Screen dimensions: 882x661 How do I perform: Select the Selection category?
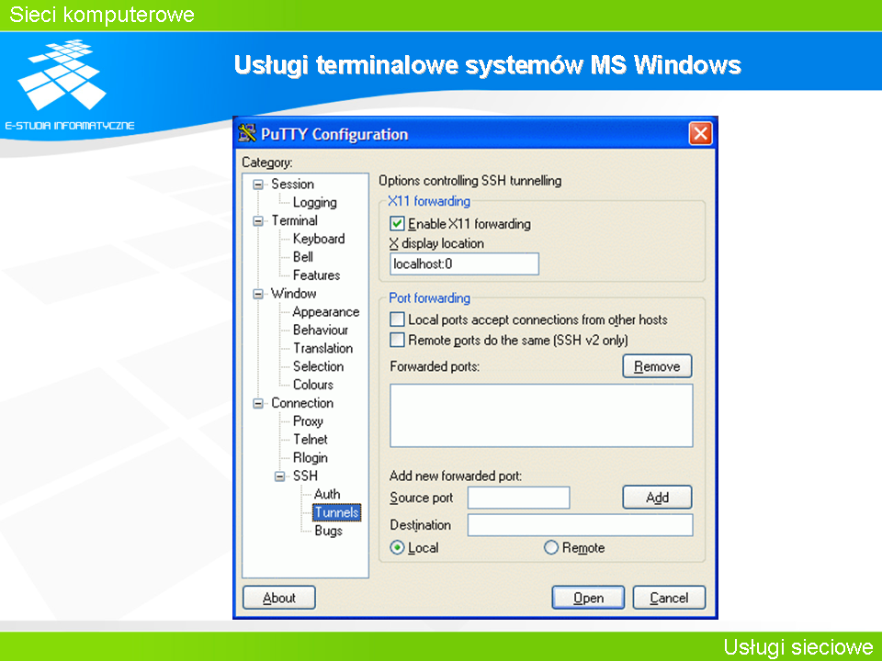coord(318,366)
